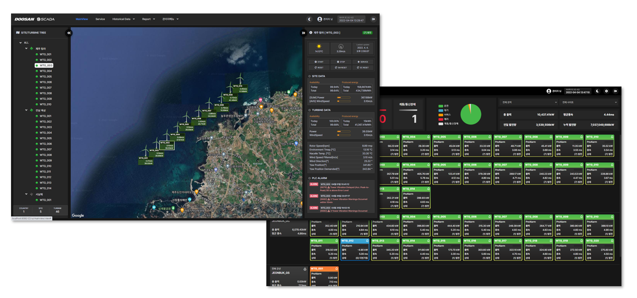Toggle dark mode moon icon in the MainView header
This screenshot has height=298, width=637.
click(x=309, y=19)
